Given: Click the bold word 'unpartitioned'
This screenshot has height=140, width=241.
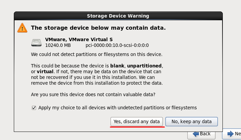Looking at the screenshot, I should [145, 65].
